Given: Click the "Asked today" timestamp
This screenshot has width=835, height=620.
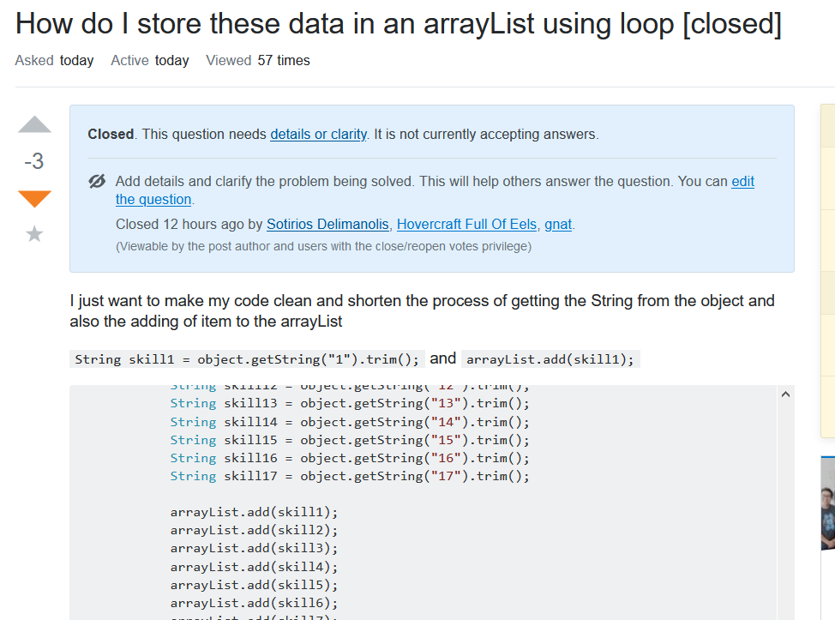Looking at the screenshot, I should (x=54, y=60).
